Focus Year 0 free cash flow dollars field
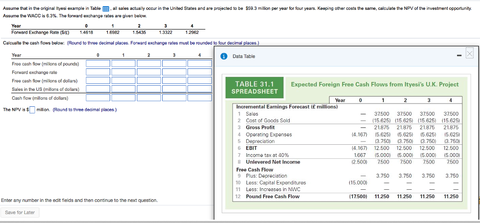Image resolution: width=480 pixels, height=223 pixels. [x=98, y=81]
